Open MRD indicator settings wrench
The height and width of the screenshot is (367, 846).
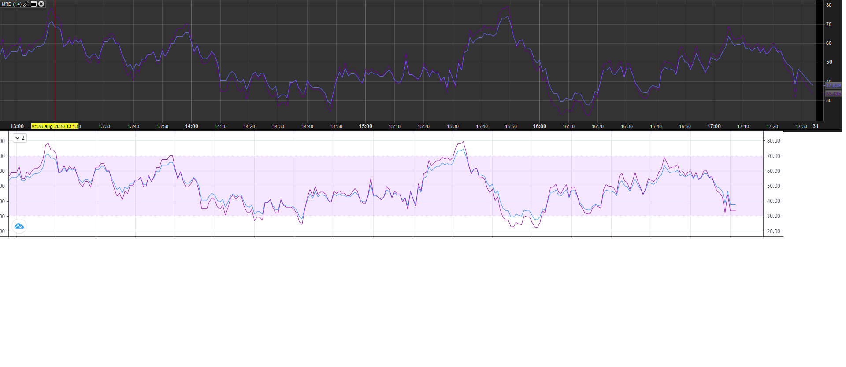[26, 4]
